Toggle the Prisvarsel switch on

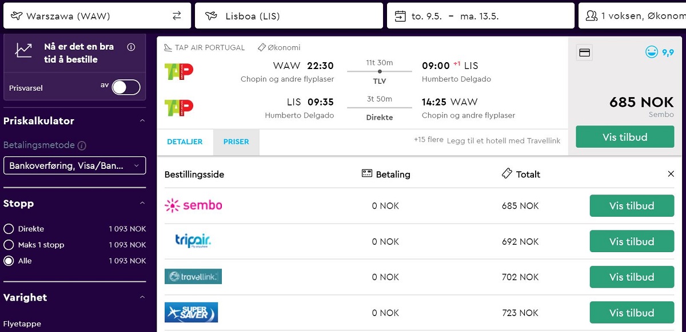coord(126,87)
